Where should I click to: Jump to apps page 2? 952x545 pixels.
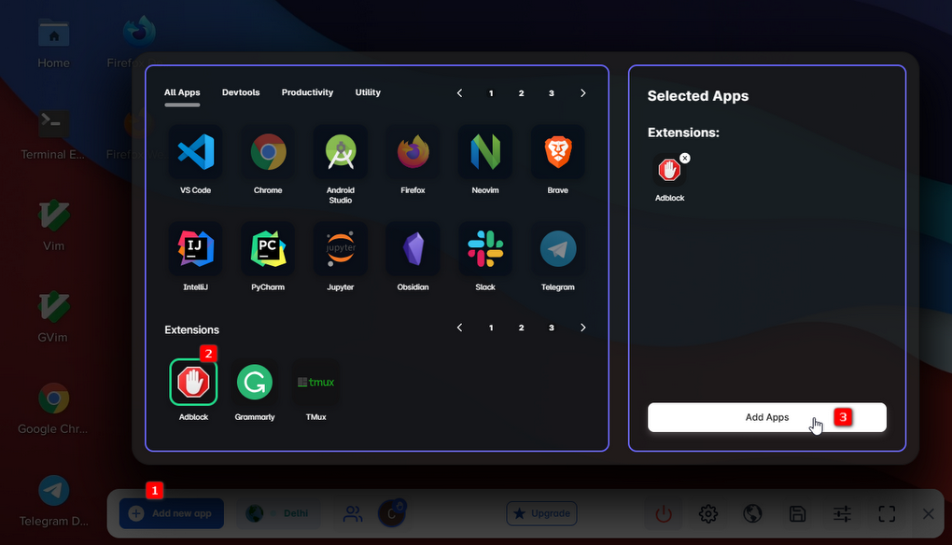pos(521,93)
